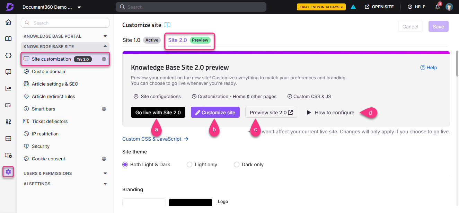The image size is (459, 213).
Task: Open the Home dashboard from the sidebar
Action: click(8, 22)
